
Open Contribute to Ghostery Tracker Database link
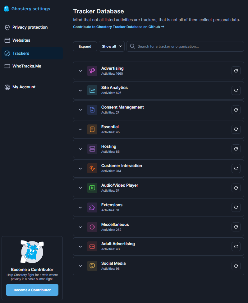(x=118, y=27)
